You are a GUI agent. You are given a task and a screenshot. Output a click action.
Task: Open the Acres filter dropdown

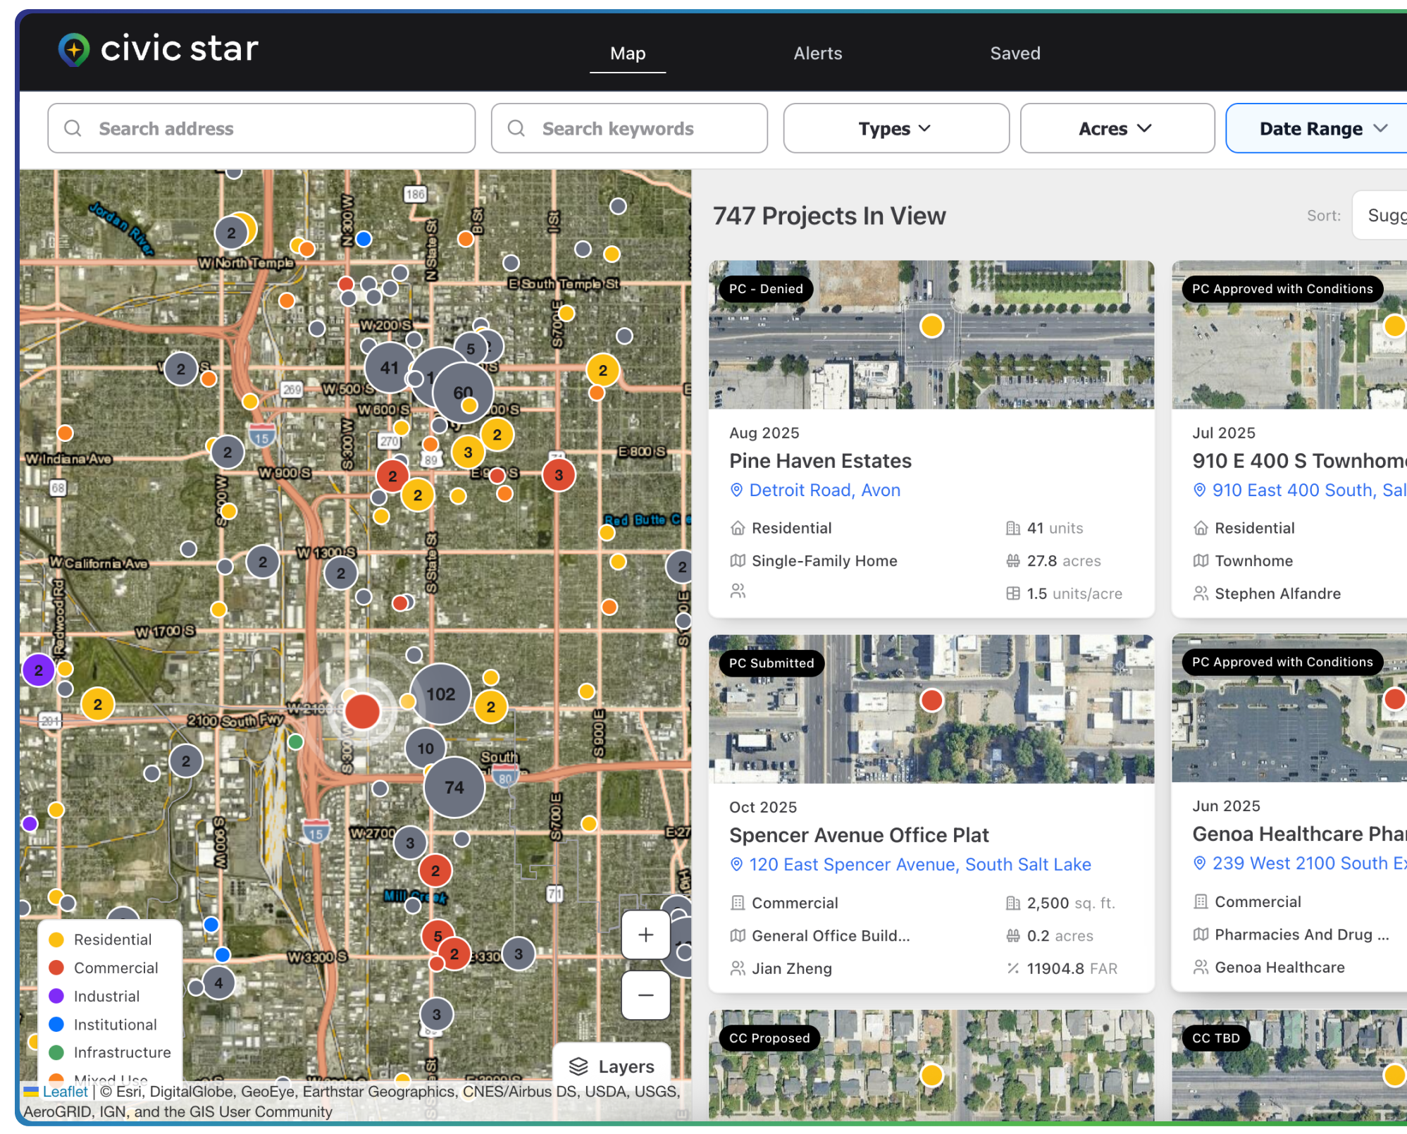[1117, 128]
